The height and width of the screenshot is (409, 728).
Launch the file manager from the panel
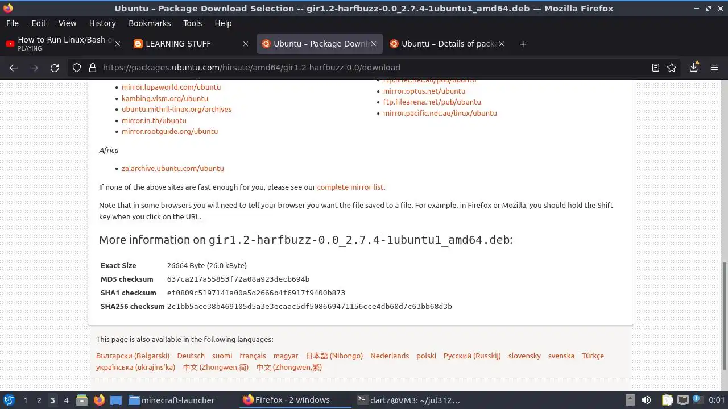click(x=82, y=400)
